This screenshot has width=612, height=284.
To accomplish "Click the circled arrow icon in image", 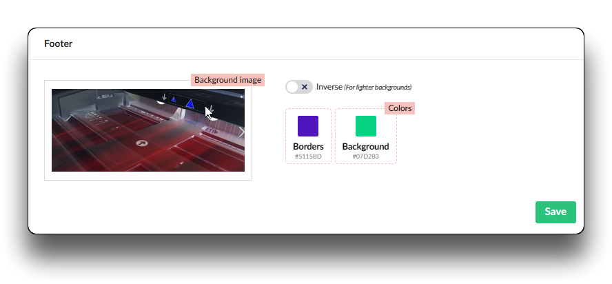I will coord(142,143).
